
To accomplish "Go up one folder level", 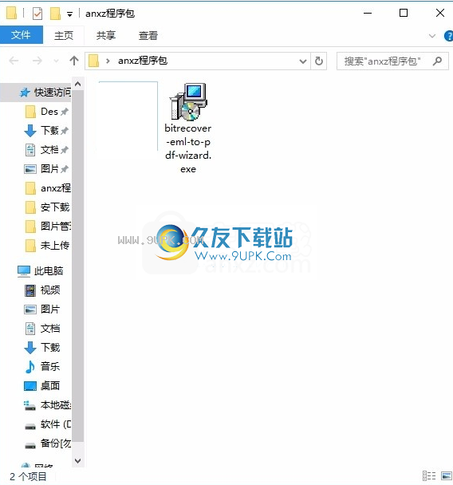I will pyautogui.click(x=74, y=61).
